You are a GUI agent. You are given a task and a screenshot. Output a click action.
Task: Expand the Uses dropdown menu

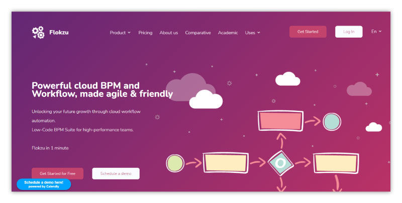253,33
